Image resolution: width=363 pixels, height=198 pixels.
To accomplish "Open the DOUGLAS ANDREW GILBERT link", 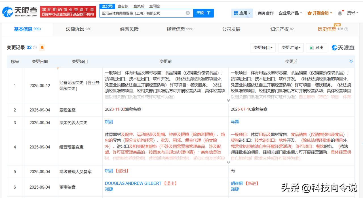I will (133, 184).
